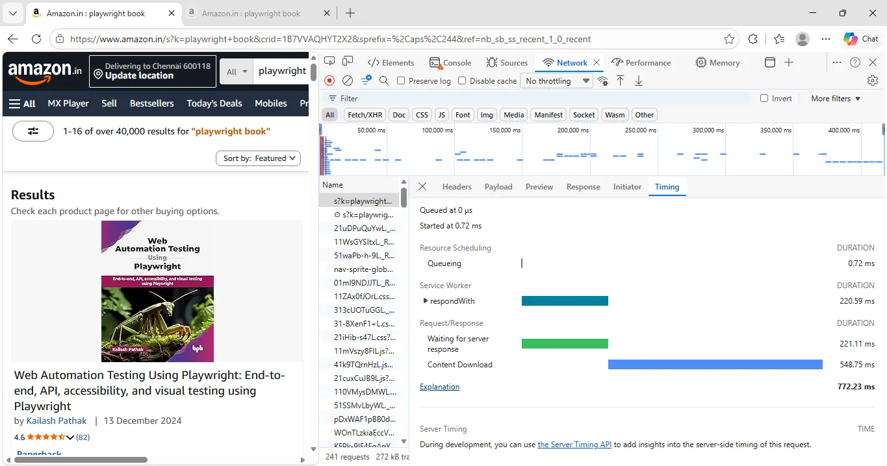
Task: Add more DevTools tools plus
Action: pyautogui.click(x=789, y=62)
